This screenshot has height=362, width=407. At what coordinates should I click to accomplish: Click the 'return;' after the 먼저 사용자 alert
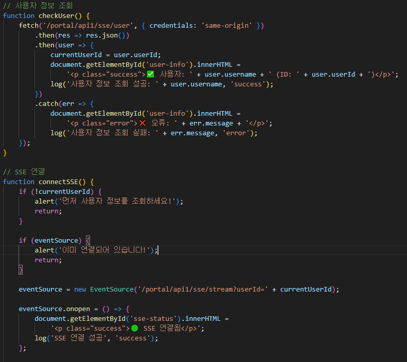(48, 211)
